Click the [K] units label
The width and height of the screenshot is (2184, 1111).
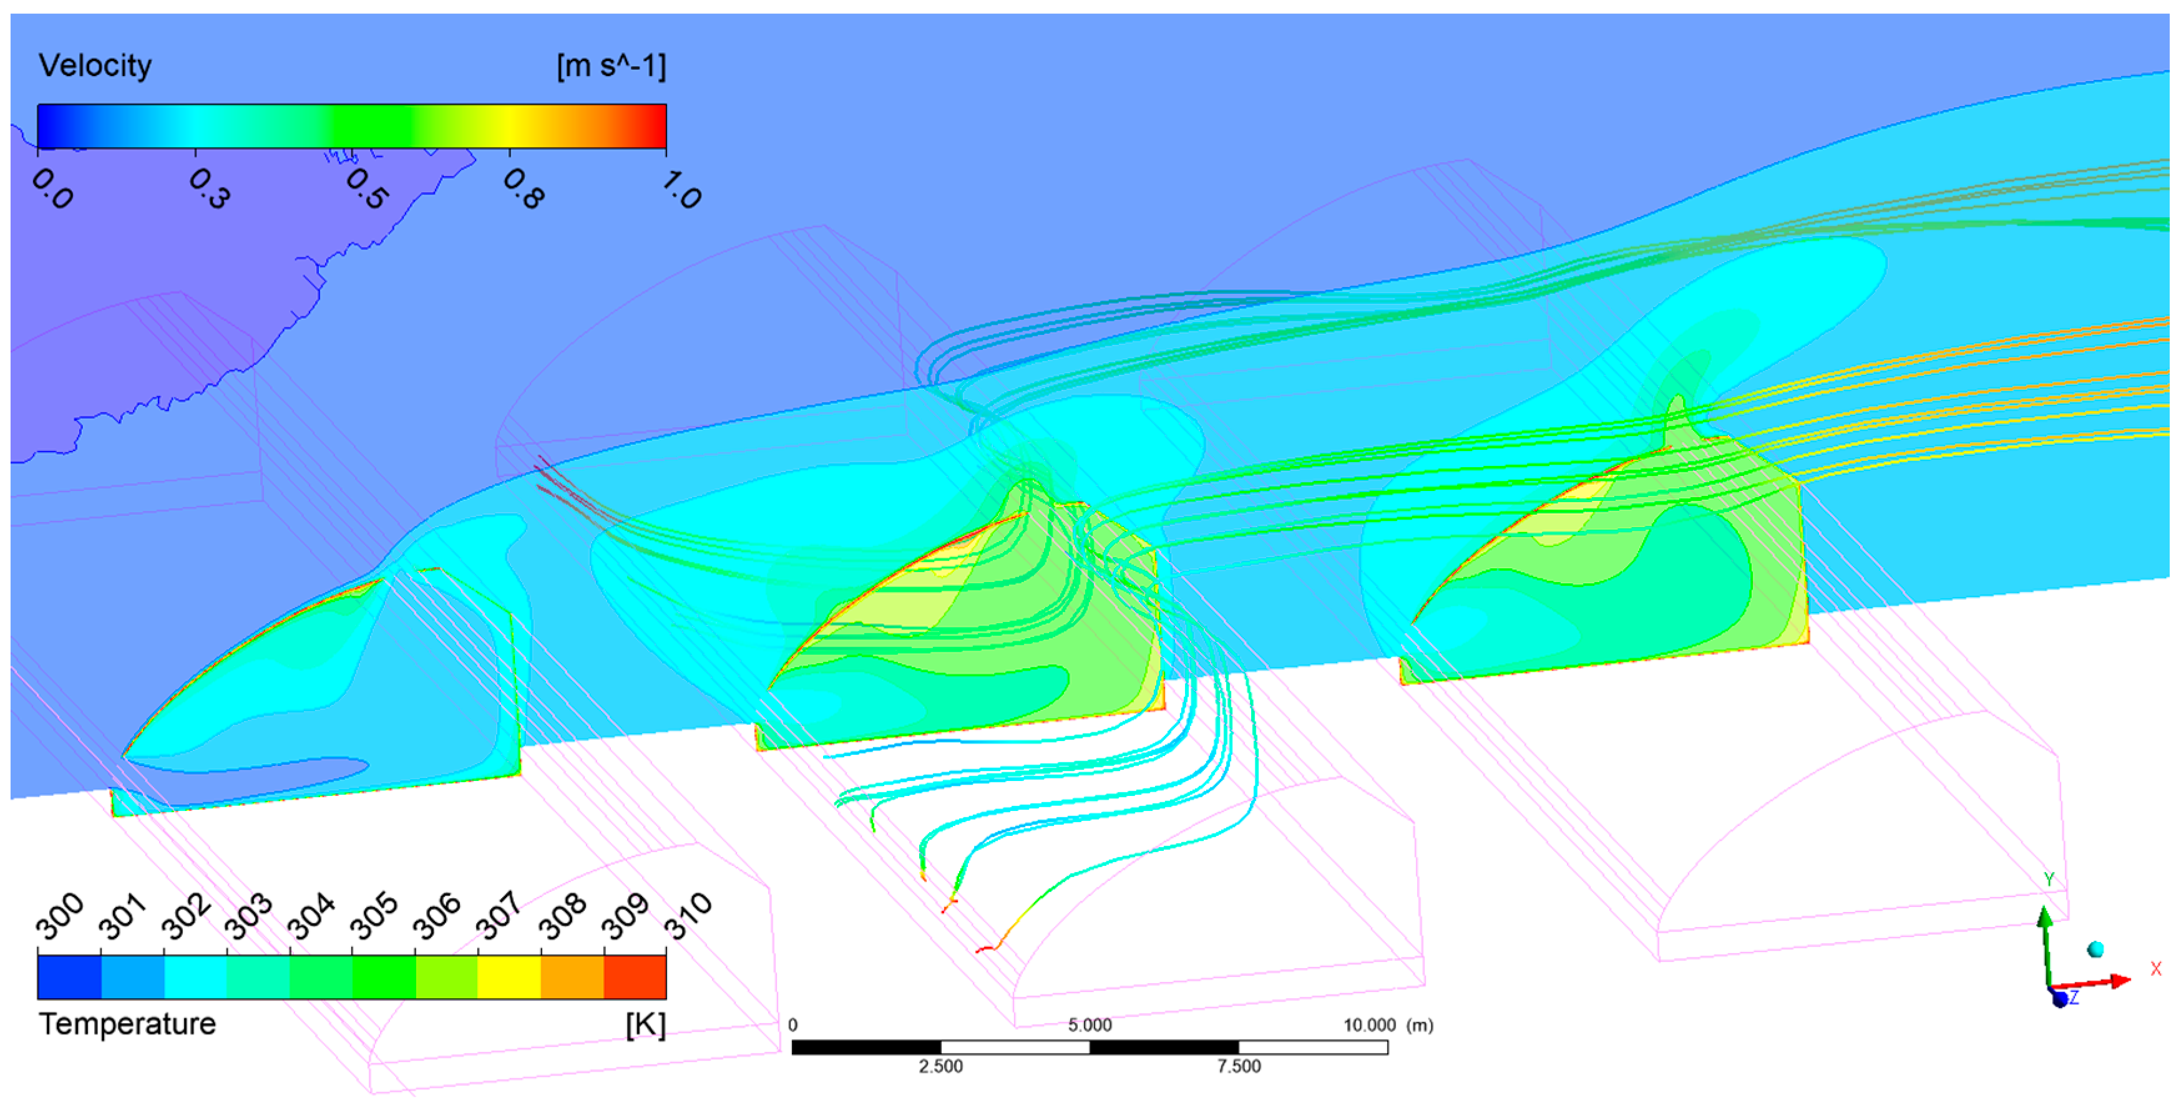point(645,1024)
